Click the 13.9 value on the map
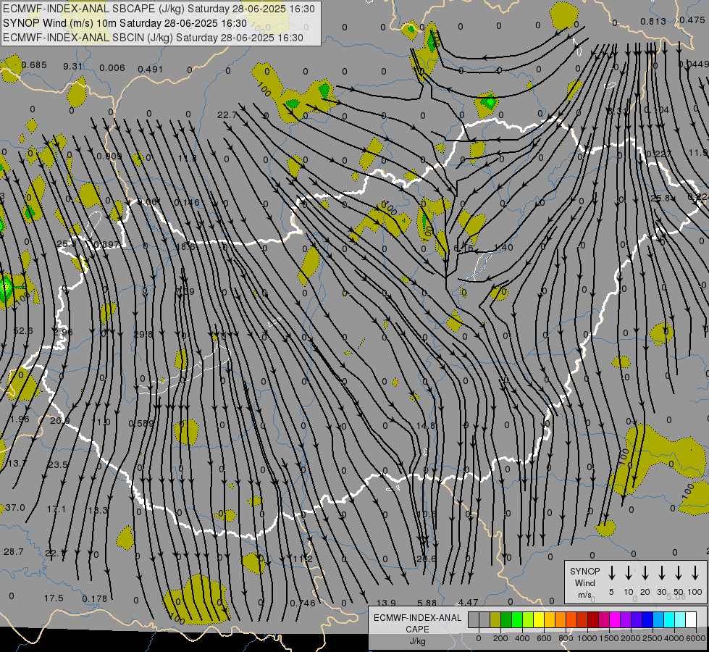 [x=386, y=603]
